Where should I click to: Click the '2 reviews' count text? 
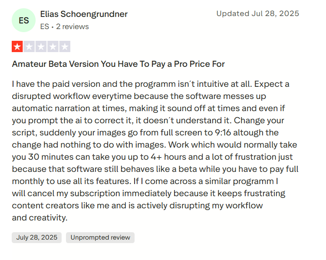(72, 26)
